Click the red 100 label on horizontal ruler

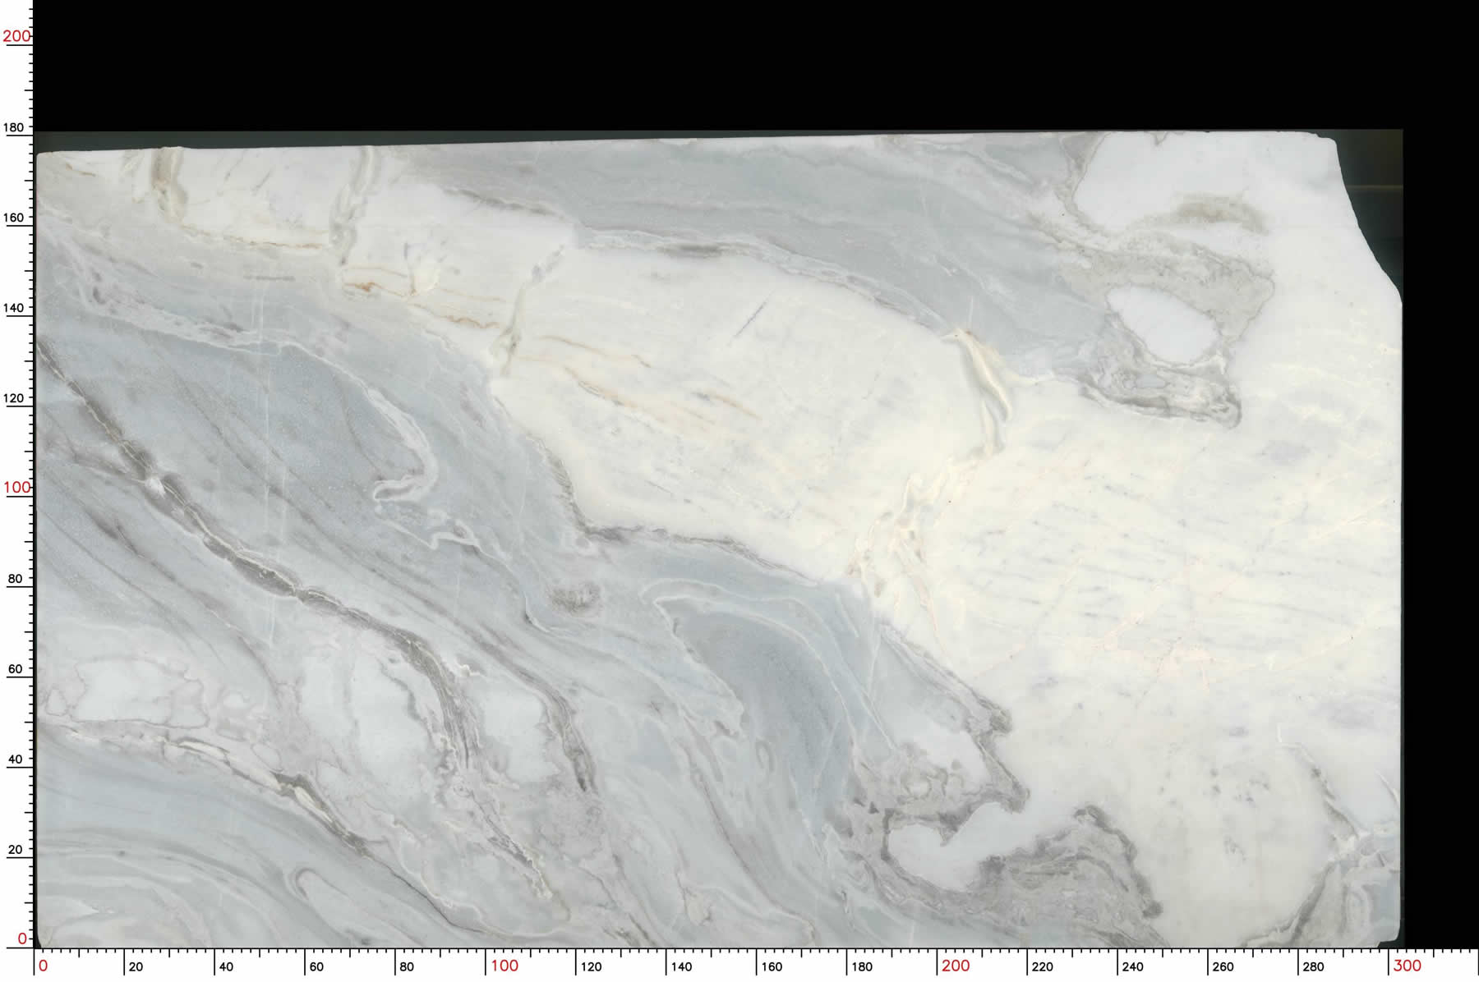pyautogui.click(x=505, y=966)
